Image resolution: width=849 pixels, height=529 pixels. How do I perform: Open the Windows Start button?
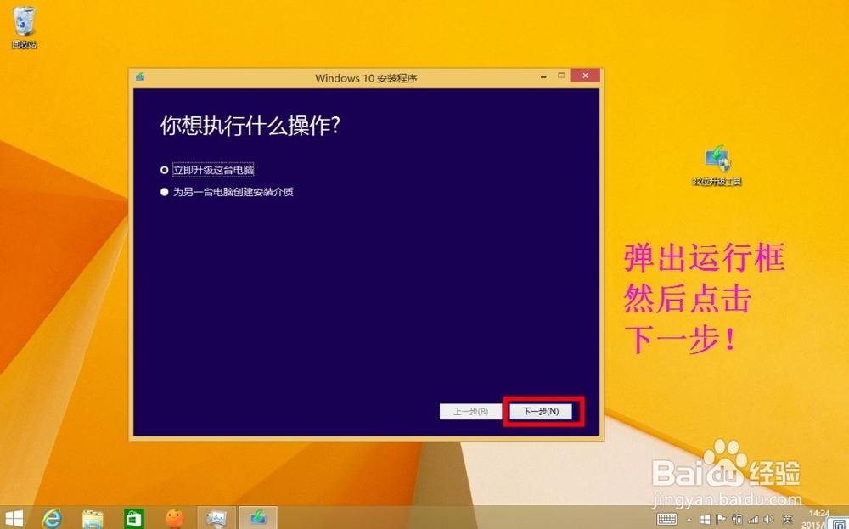14,519
